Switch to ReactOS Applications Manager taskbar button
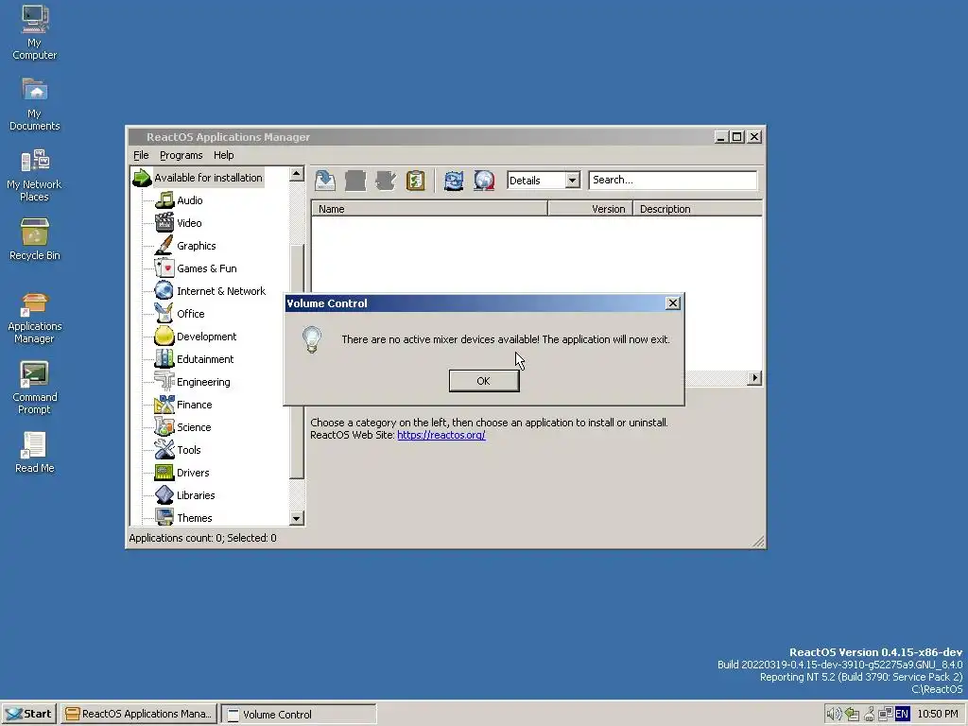Image resolution: width=968 pixels, height=726 pixels. coord(140,714)
